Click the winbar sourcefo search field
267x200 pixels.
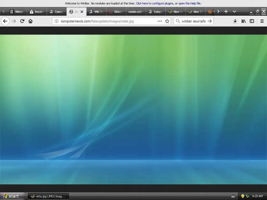click(x=194, y=21)
